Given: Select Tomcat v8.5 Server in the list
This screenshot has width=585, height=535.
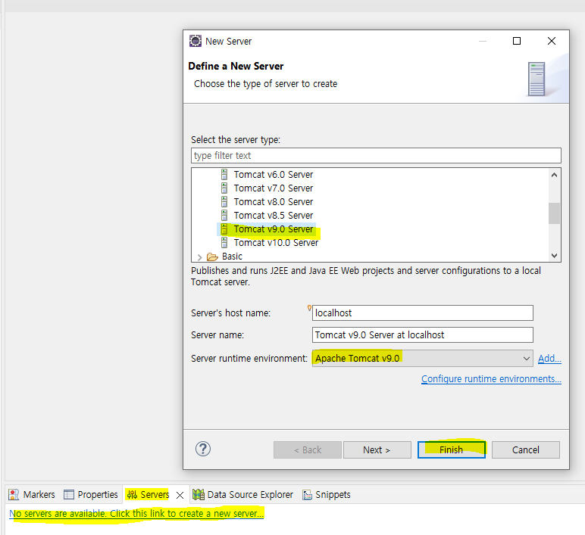Looking at the screenshot, I should click(273, 216).
